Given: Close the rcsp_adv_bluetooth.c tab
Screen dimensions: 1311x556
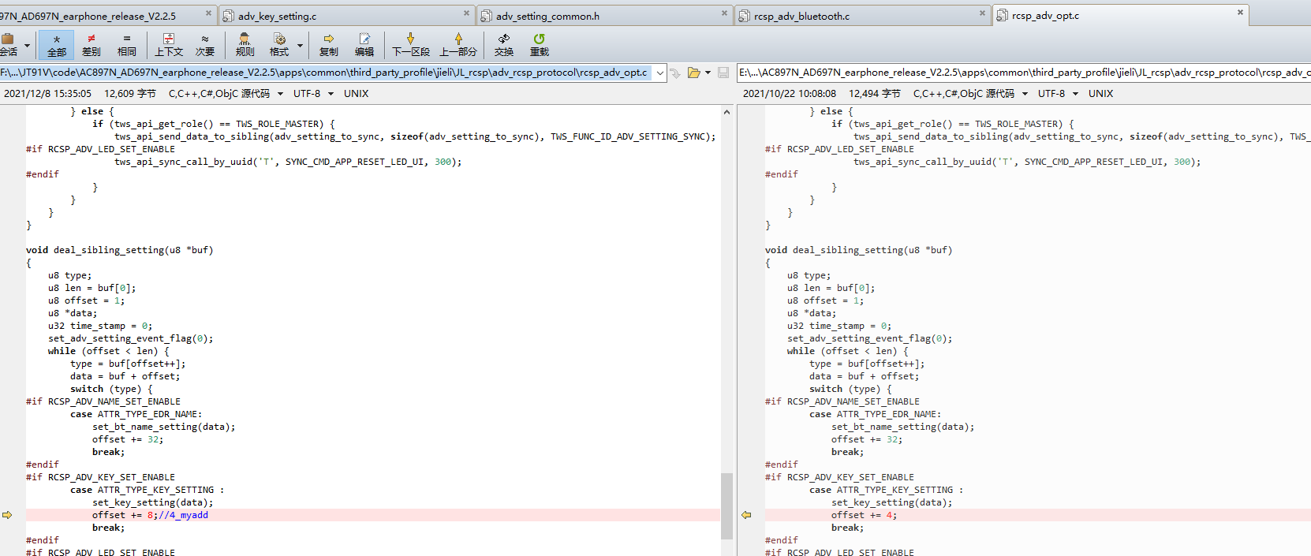Looking at the screenshot, I should point(982,13).
